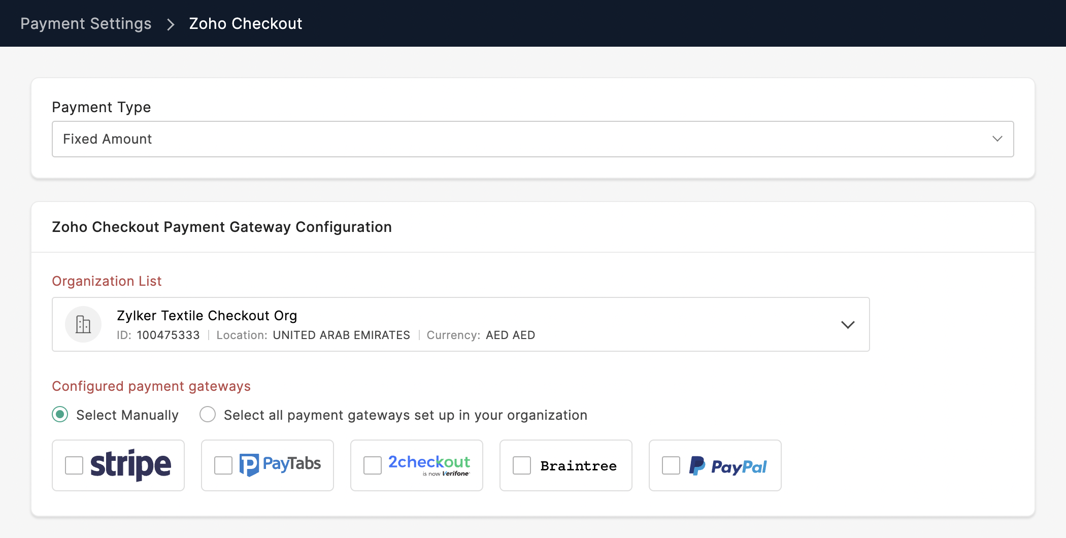The image size is (1066, 538).
Task: Click the Zylker Textile Checkout Org name
Action: tap(207, 316)
